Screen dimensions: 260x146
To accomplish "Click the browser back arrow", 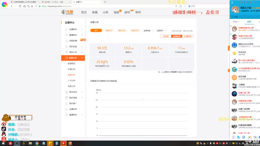I will (x=12, y=6).
